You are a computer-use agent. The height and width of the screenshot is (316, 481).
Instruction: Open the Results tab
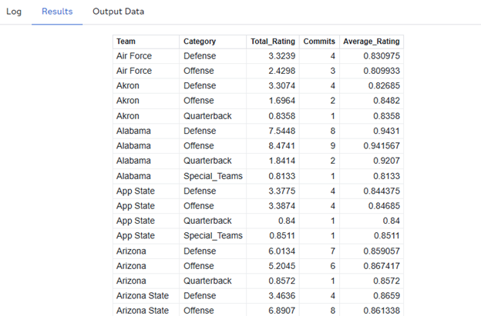click(57, 12)
